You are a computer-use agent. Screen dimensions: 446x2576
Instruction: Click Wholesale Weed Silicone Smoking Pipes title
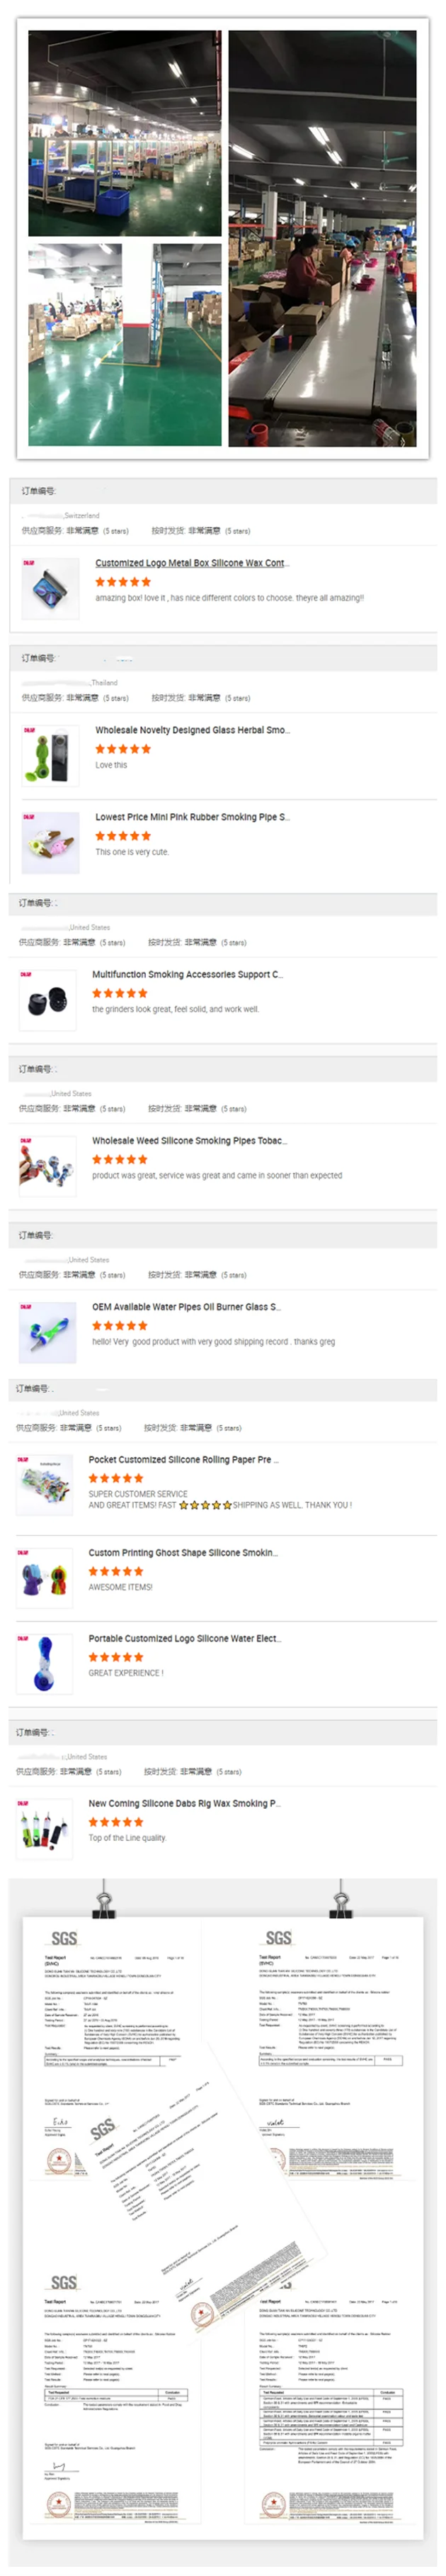click(188, 1140)
